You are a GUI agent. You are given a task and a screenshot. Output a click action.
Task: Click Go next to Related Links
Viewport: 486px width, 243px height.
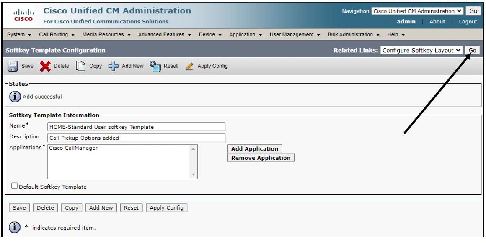(x=472, y=50)
